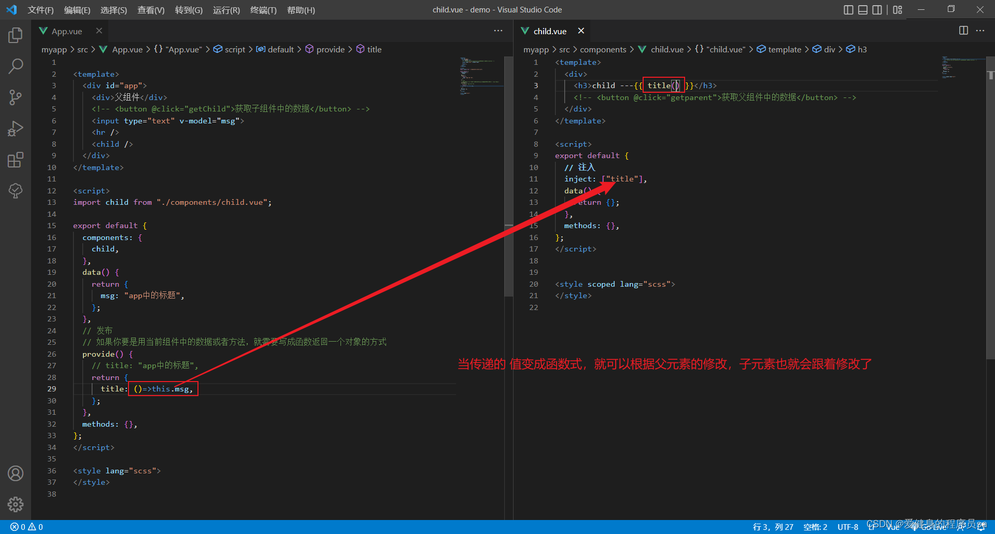The width and height of the screenshot is (995, 534).
Task: Open the 文件(F) menu
Action: (40, 10)
